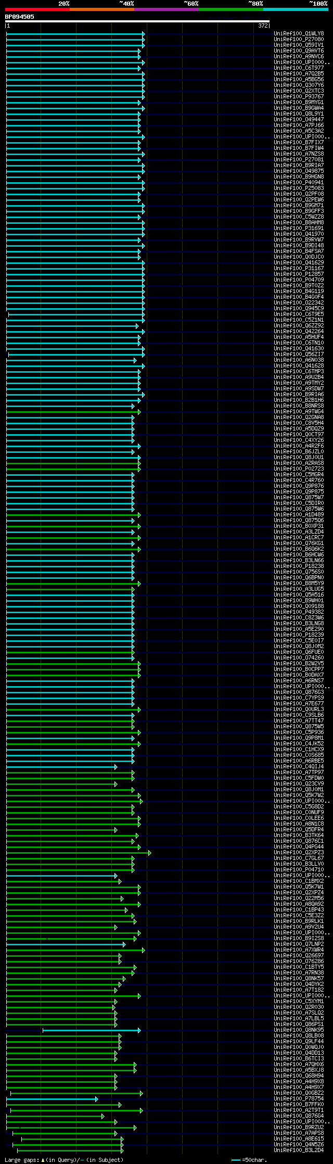Select the UniRef100_A9TWG4 label

point(299,412)
